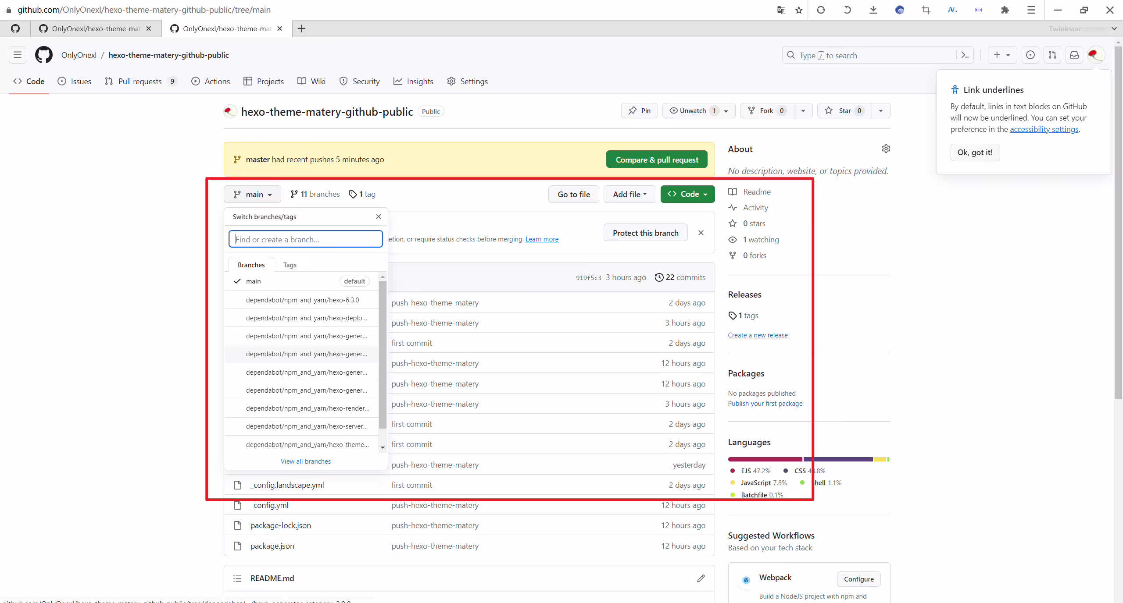This screenshot has width=1123, height=603.
Task: Click the browser bookmark star icon
Action: (799, 10)
